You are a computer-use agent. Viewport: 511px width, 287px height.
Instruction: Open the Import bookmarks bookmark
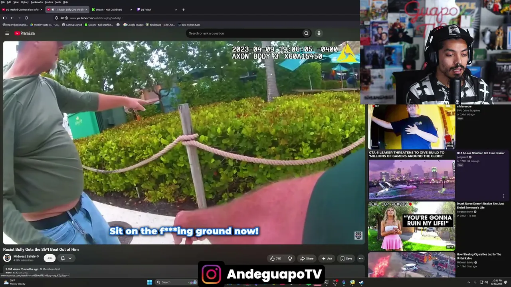pyautogui.click(x=15, y=25)
